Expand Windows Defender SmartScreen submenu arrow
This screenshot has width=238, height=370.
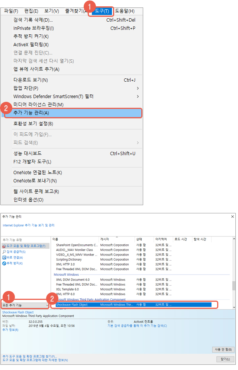pos(138,97)
